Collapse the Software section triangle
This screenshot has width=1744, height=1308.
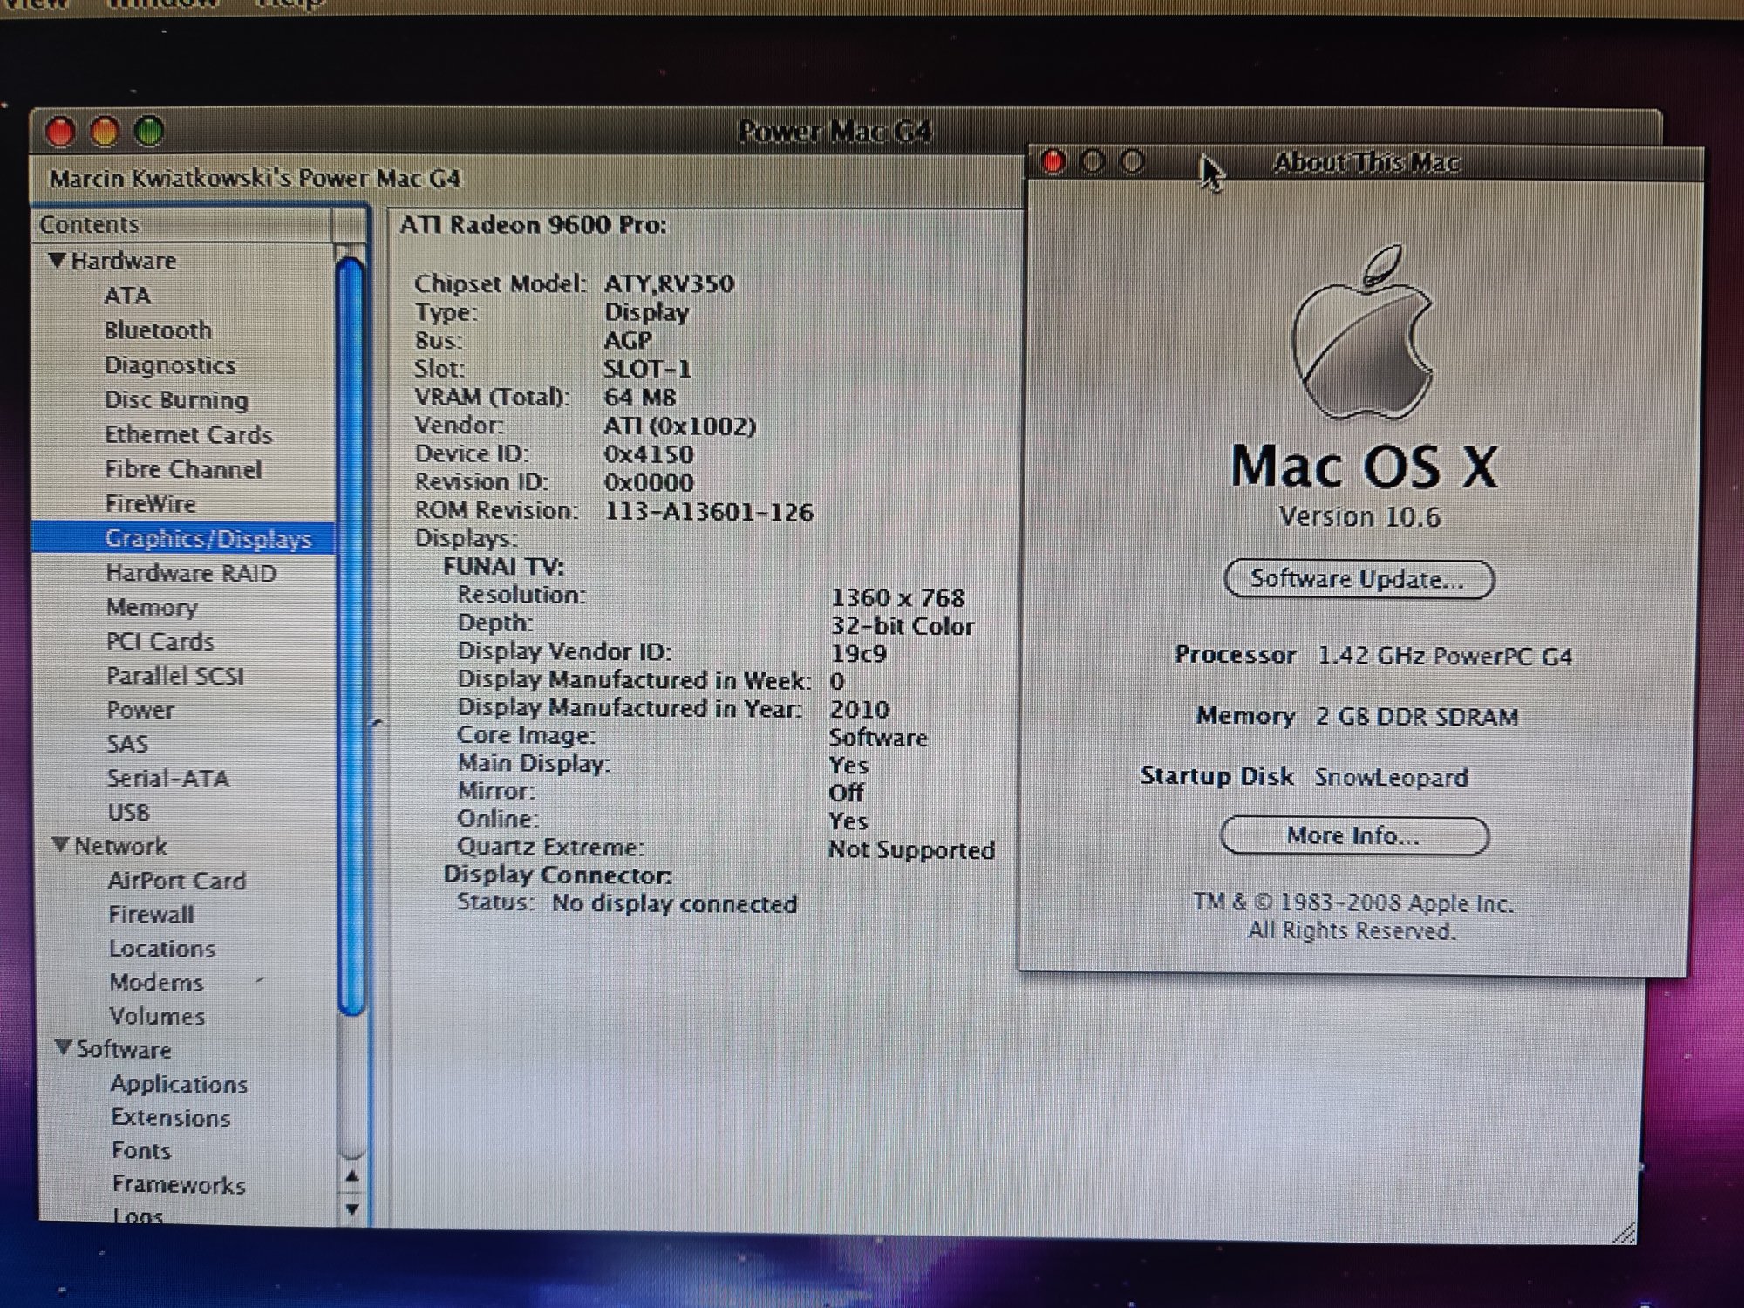(x=63, y=1047)
